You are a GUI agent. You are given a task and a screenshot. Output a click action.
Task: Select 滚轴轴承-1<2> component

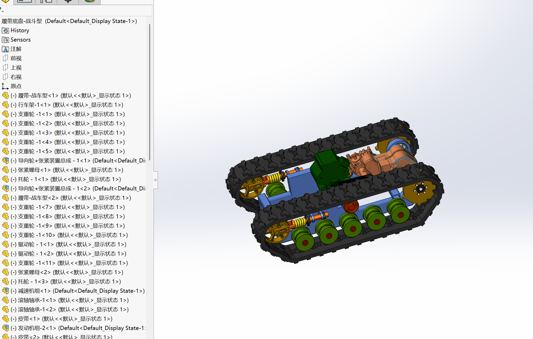[70, 310]
